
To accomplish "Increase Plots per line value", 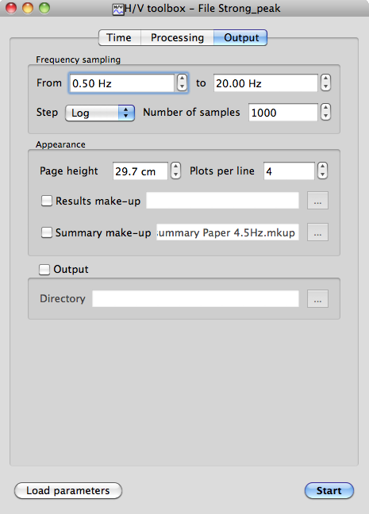I will (322, 167).
